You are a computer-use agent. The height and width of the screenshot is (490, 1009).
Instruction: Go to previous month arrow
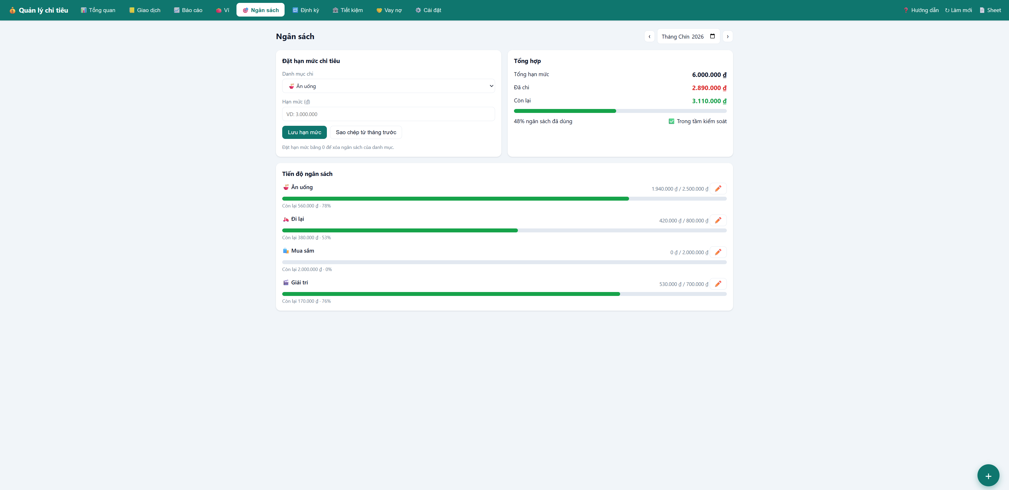click(x=650, y=37)
